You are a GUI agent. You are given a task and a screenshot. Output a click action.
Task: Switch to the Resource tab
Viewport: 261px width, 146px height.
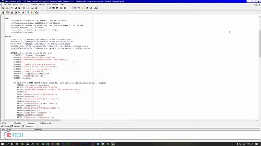[16, 126]
